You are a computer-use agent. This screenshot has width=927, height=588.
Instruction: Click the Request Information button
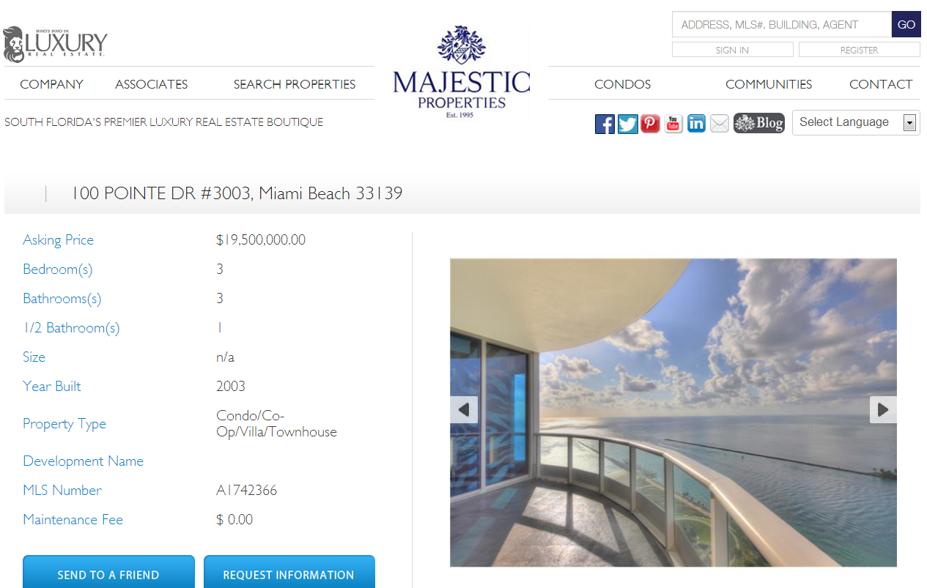[x=289, y=572]
